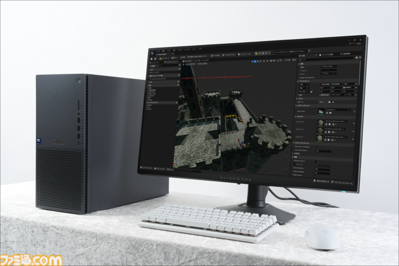Click use-selected icon under Element 2 material
This screenshot has height=266, width=399.
[x=325, y=140]
